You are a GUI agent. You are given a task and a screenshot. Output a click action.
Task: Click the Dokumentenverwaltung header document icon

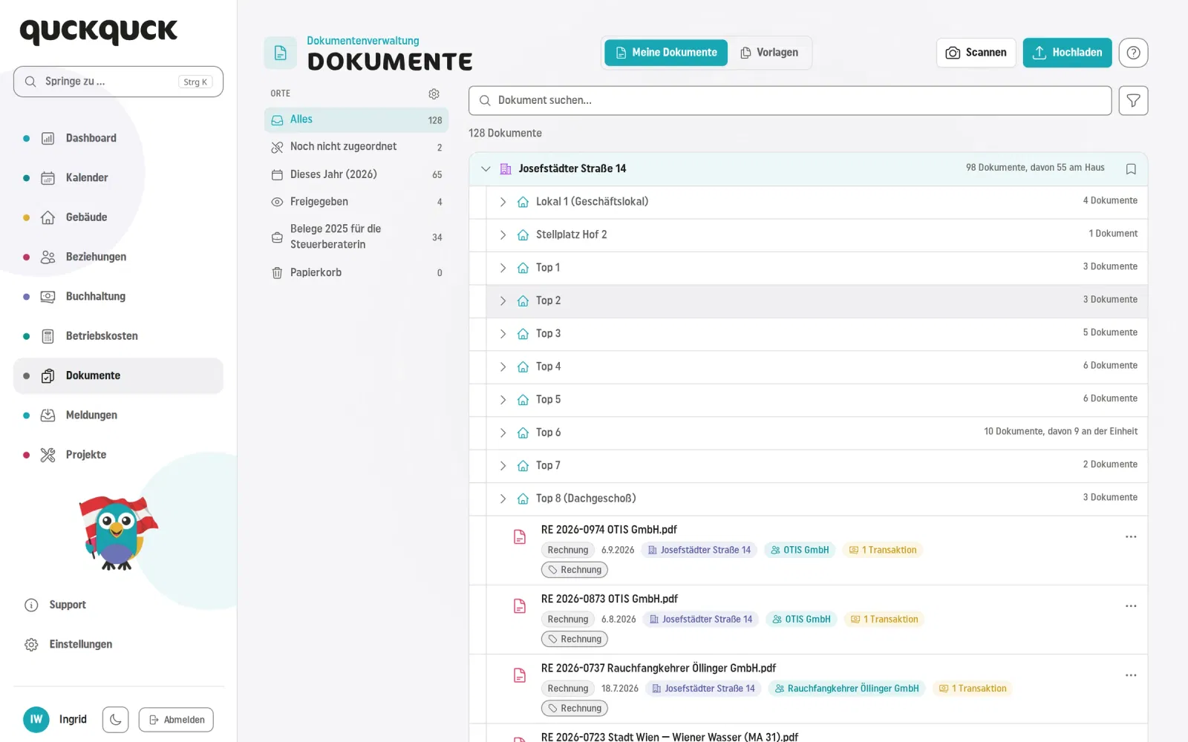pos(280,53)
